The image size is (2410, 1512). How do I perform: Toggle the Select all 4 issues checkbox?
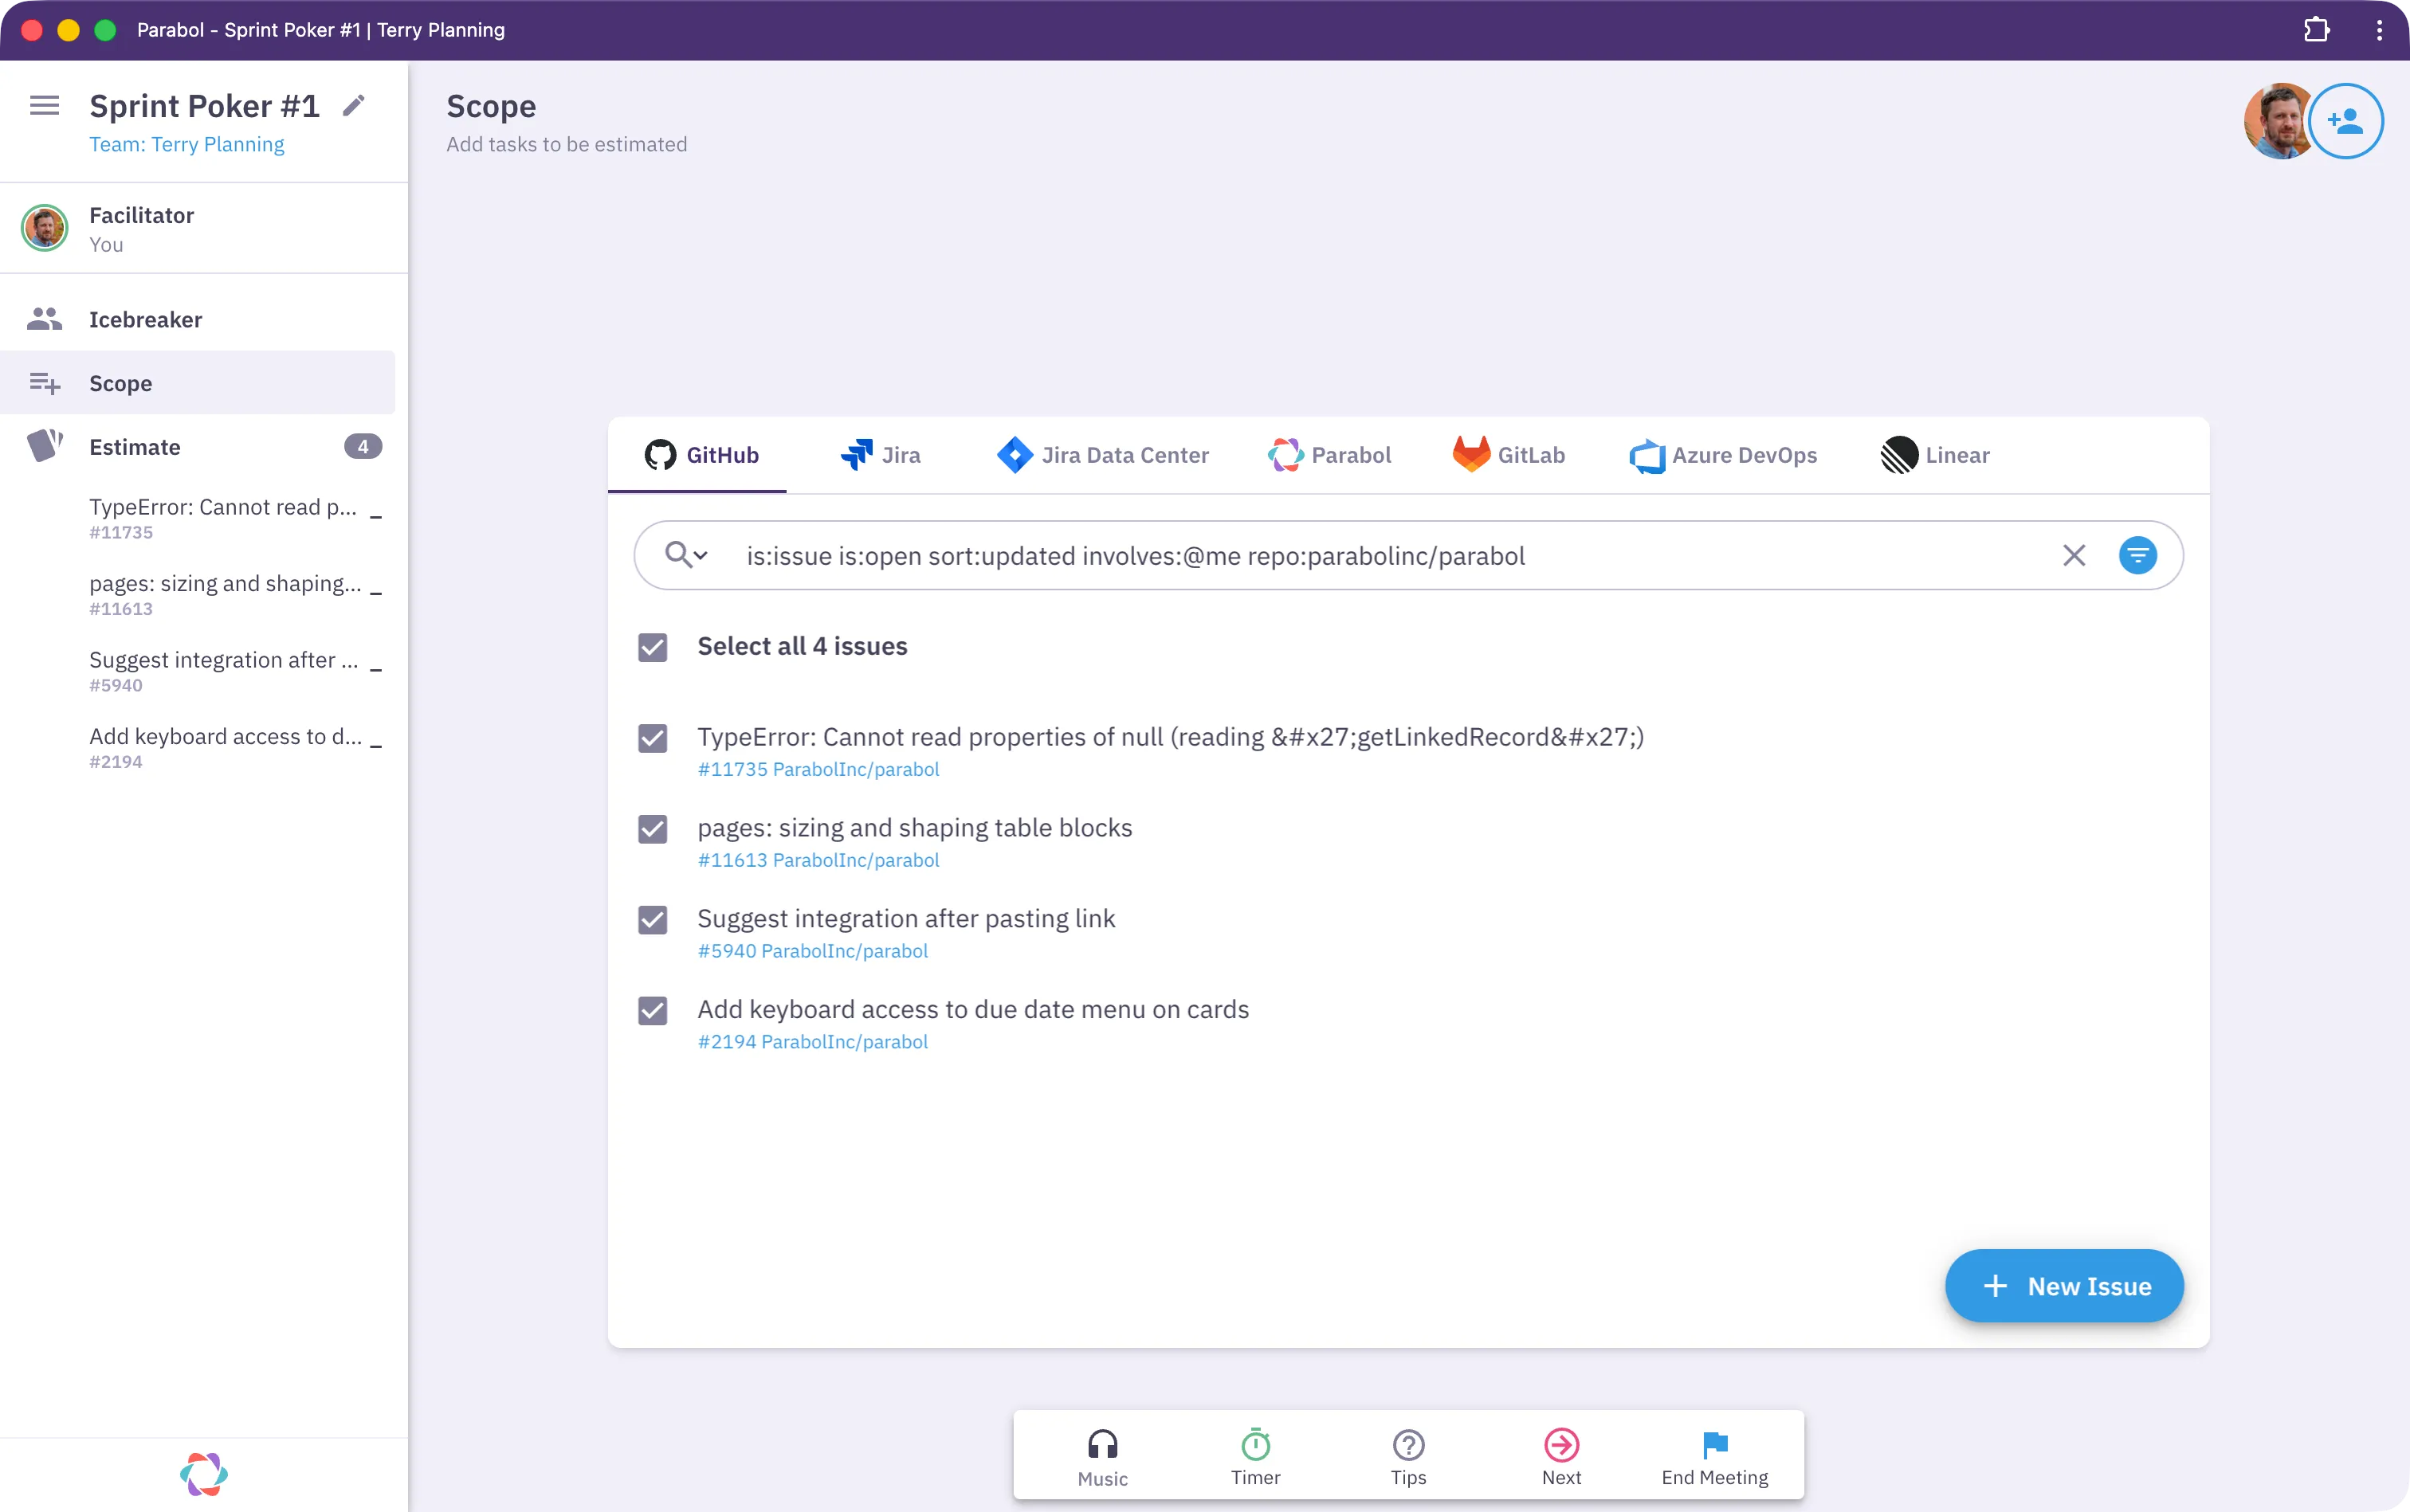(652, 647)
